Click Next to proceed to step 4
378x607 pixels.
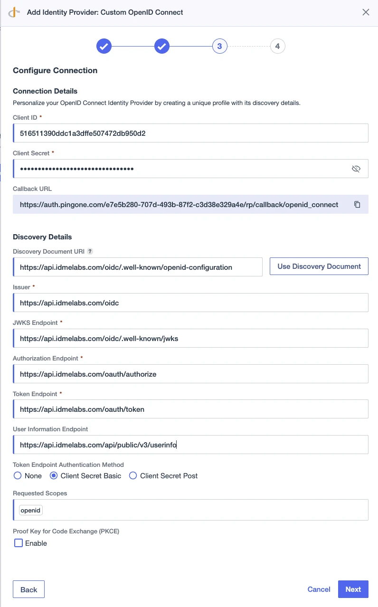coord(353,589)
